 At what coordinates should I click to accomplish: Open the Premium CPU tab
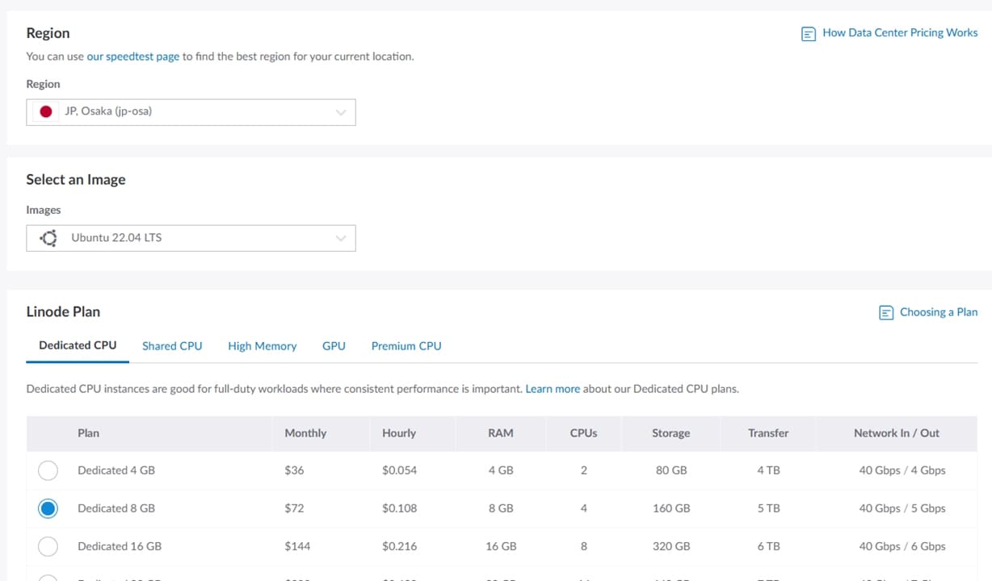(x=406, y=346)
